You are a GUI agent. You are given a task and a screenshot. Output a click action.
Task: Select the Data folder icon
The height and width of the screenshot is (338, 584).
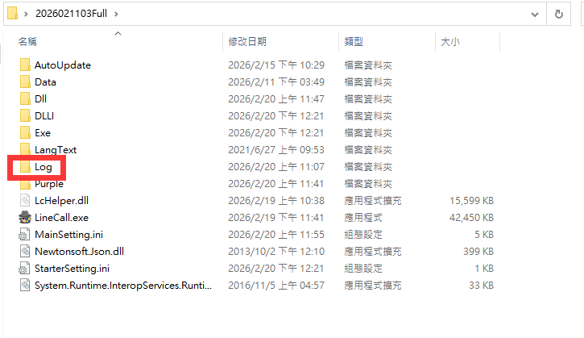(x=25, y=81)
